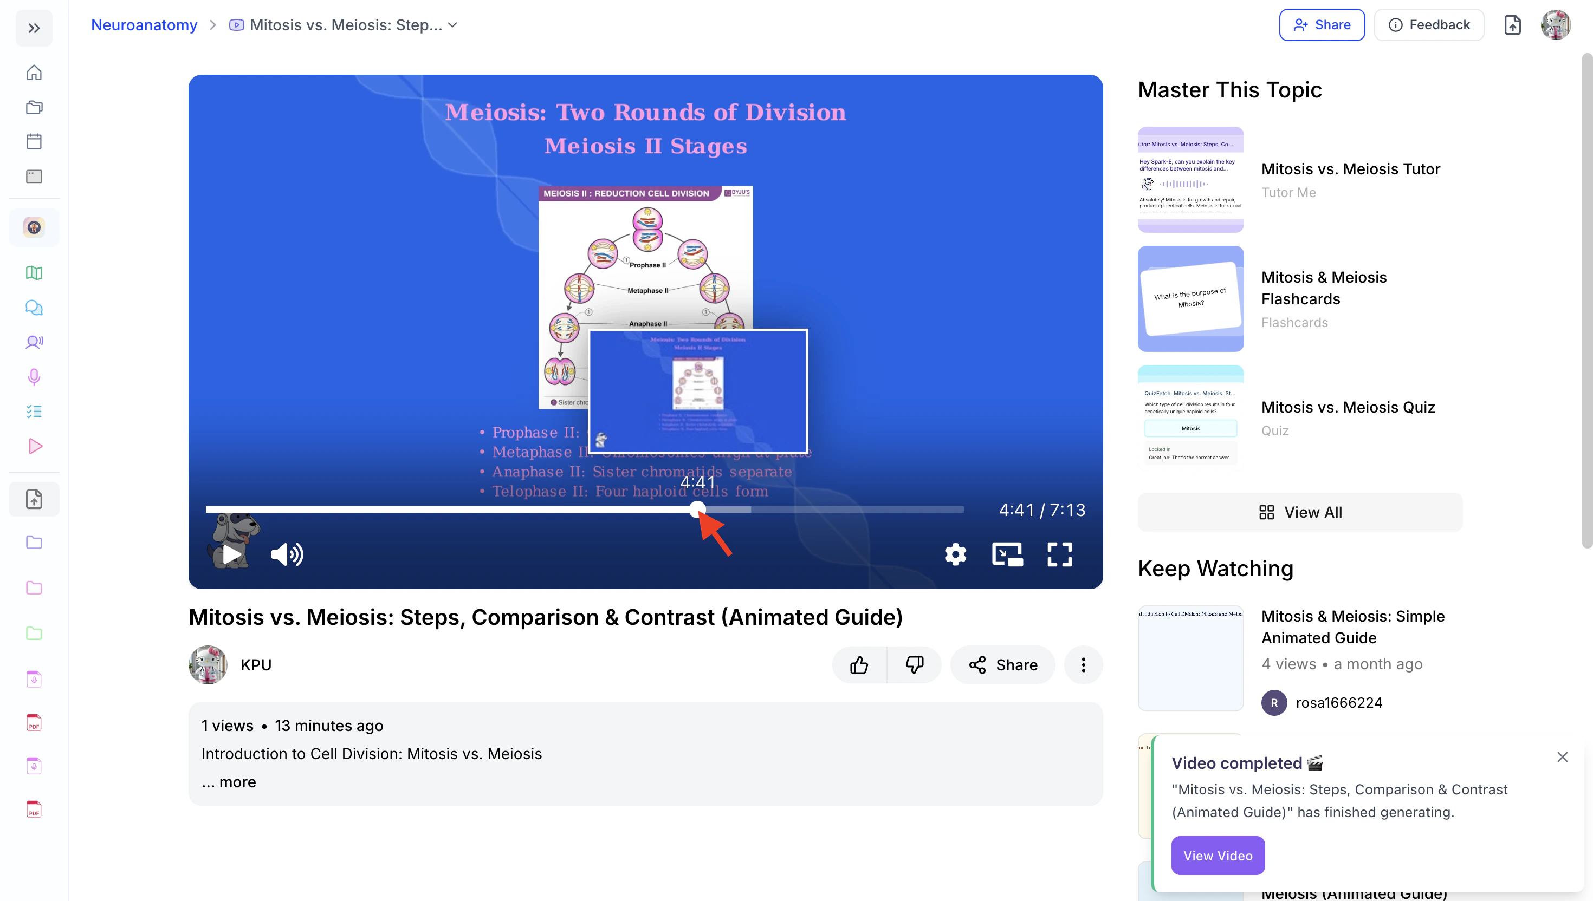
Task: Open the chat bubbles icon
Action: click(34, 308)
